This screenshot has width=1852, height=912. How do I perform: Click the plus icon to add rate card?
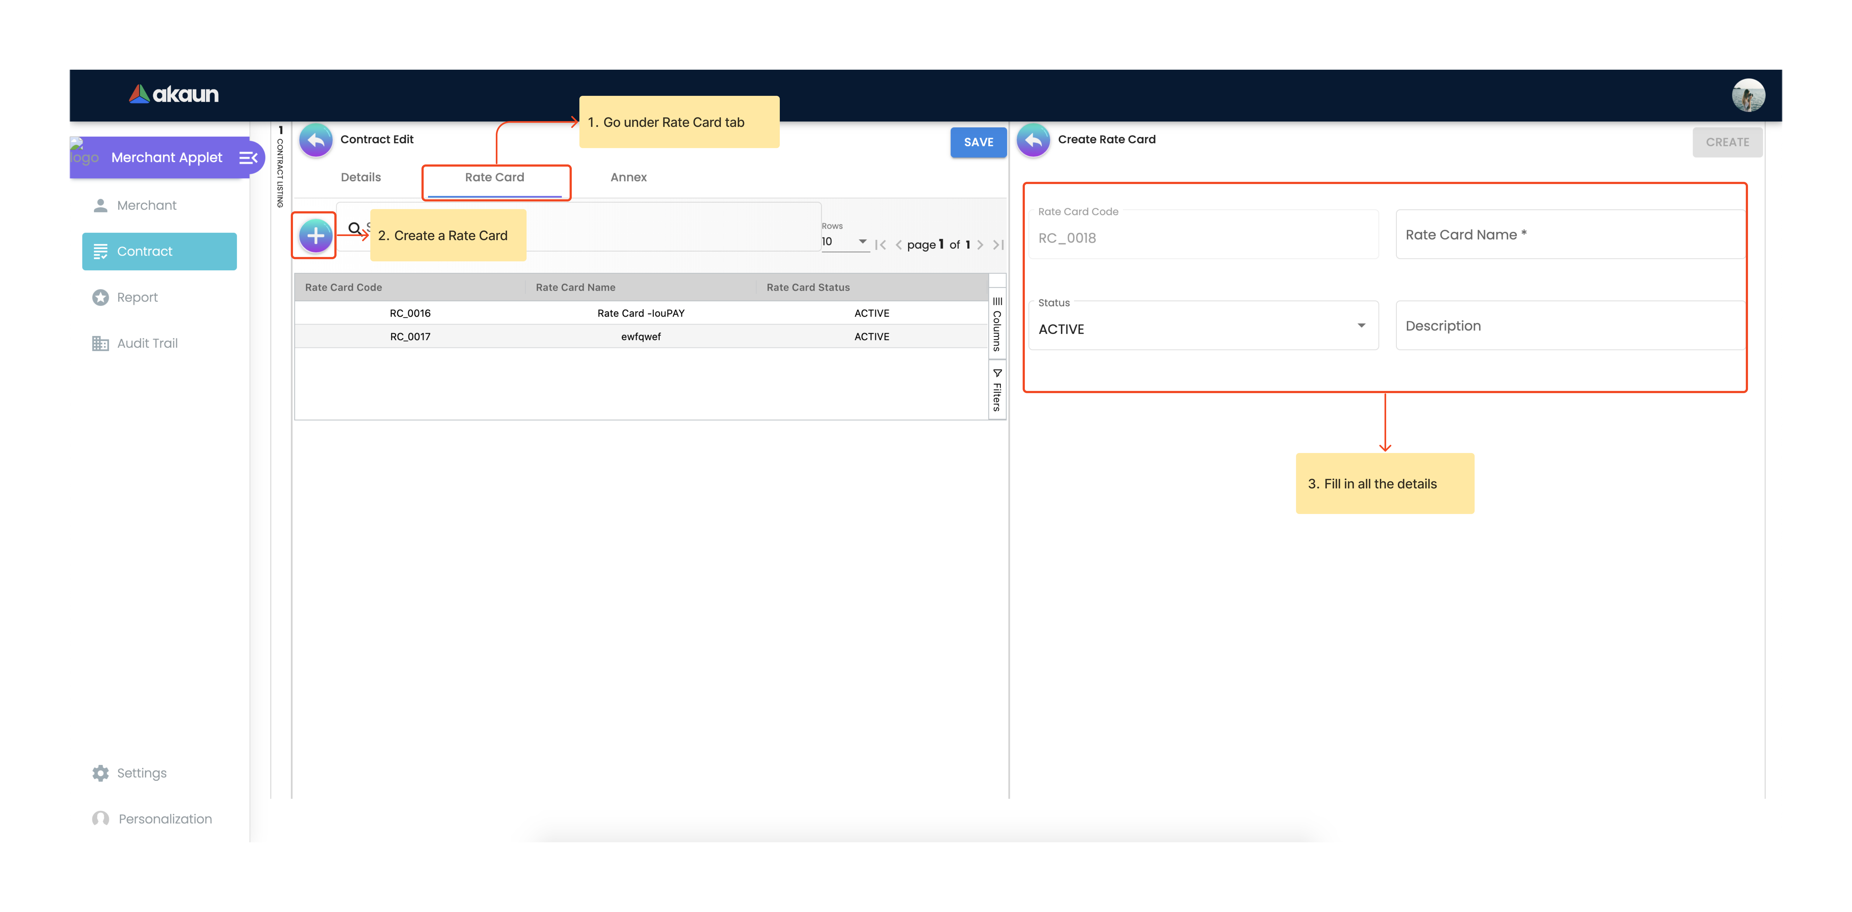pos(315,236)
